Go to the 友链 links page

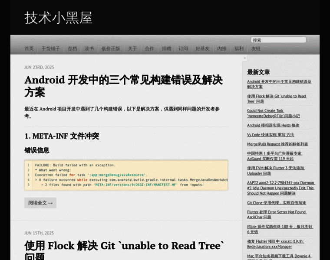(x=256, y=49)
